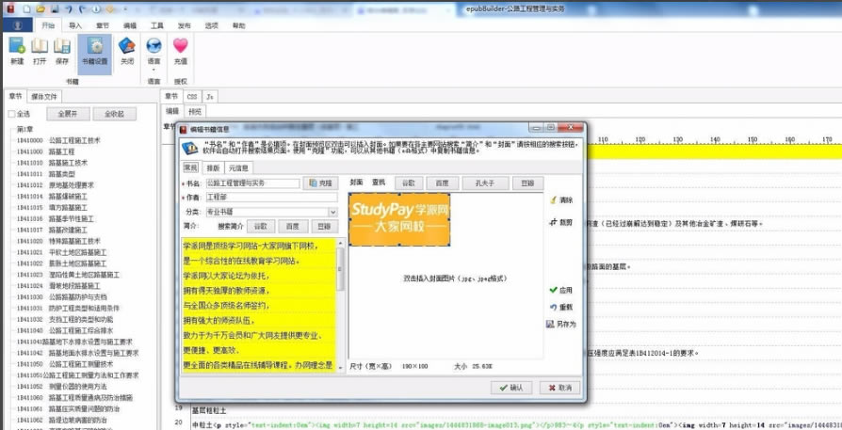
Task: Click Apply (应用) with the green check mark
Action: click(x=561, y=290)
